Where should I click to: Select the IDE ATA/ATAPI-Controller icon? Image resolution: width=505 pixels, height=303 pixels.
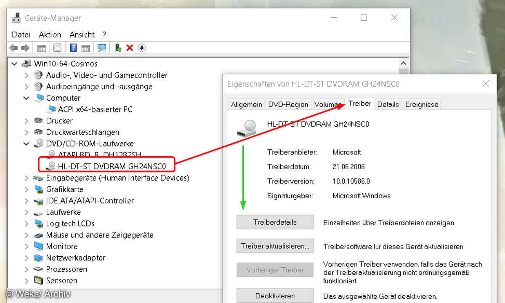(x=39, y=201)
